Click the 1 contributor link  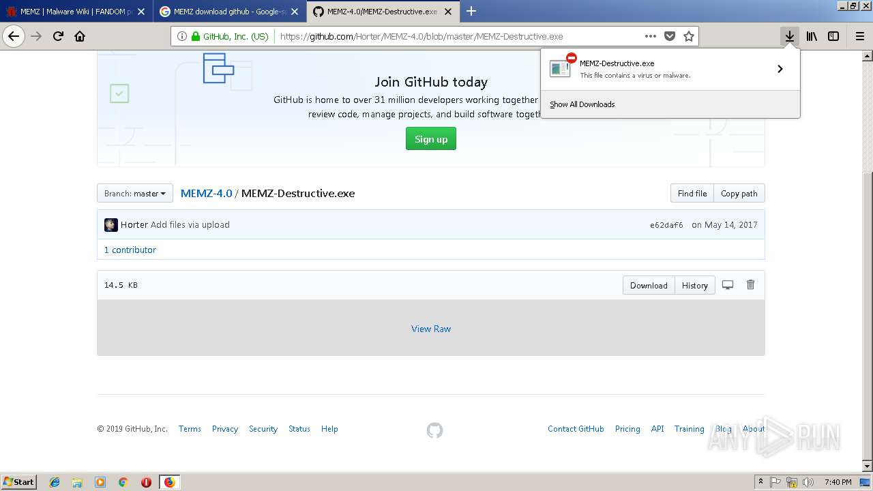click(x=130, y=250)
